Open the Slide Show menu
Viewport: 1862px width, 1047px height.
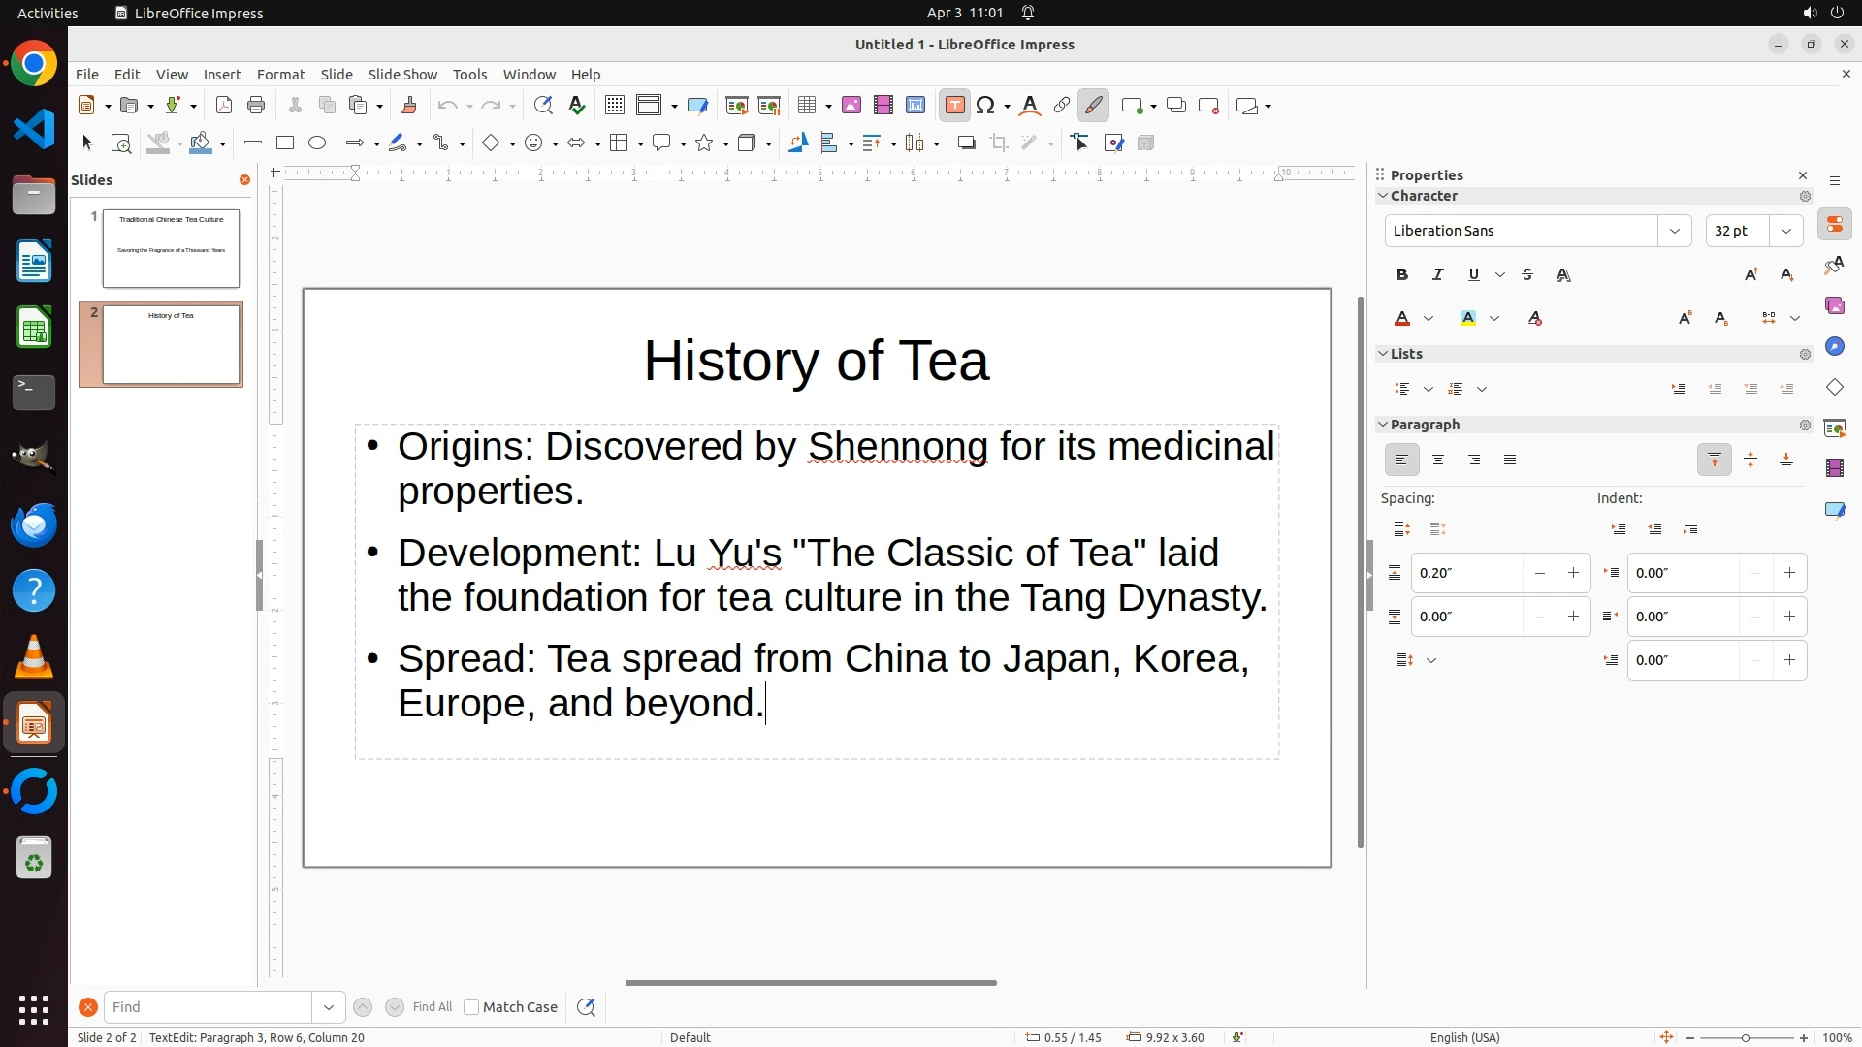[x=402, y=75]
